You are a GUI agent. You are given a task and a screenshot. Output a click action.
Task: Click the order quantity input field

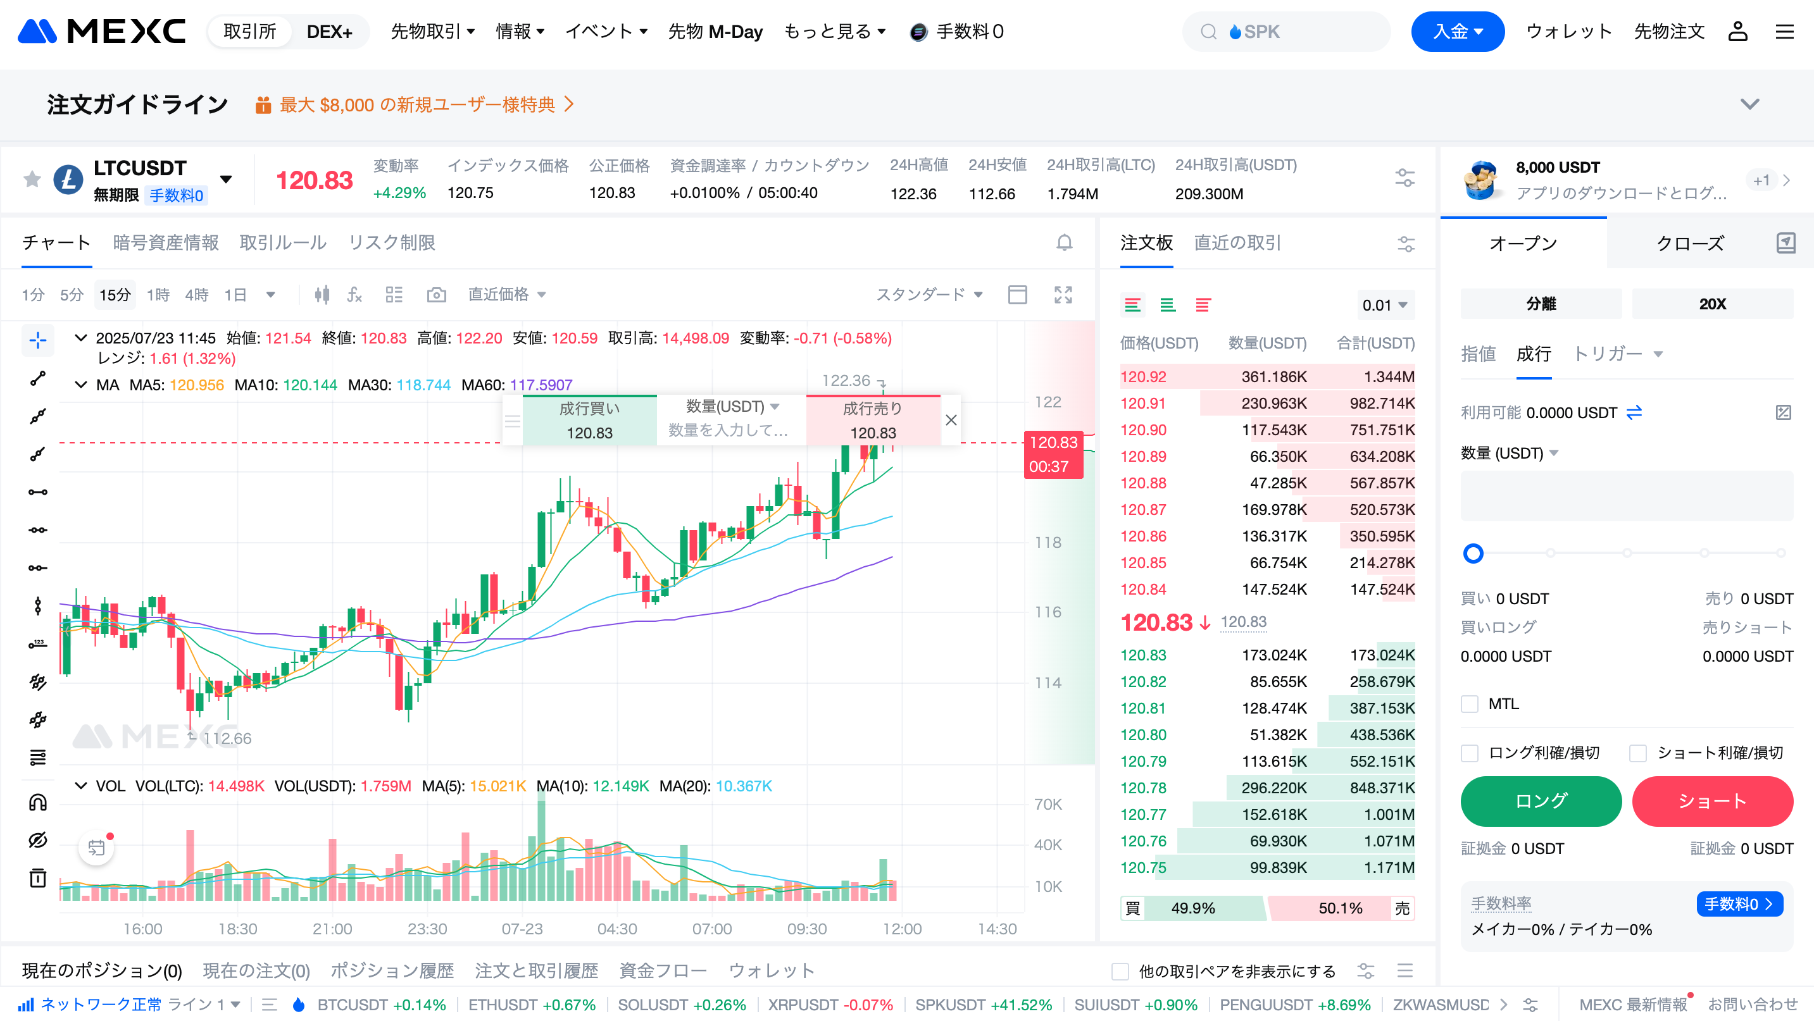(1627, 496)
